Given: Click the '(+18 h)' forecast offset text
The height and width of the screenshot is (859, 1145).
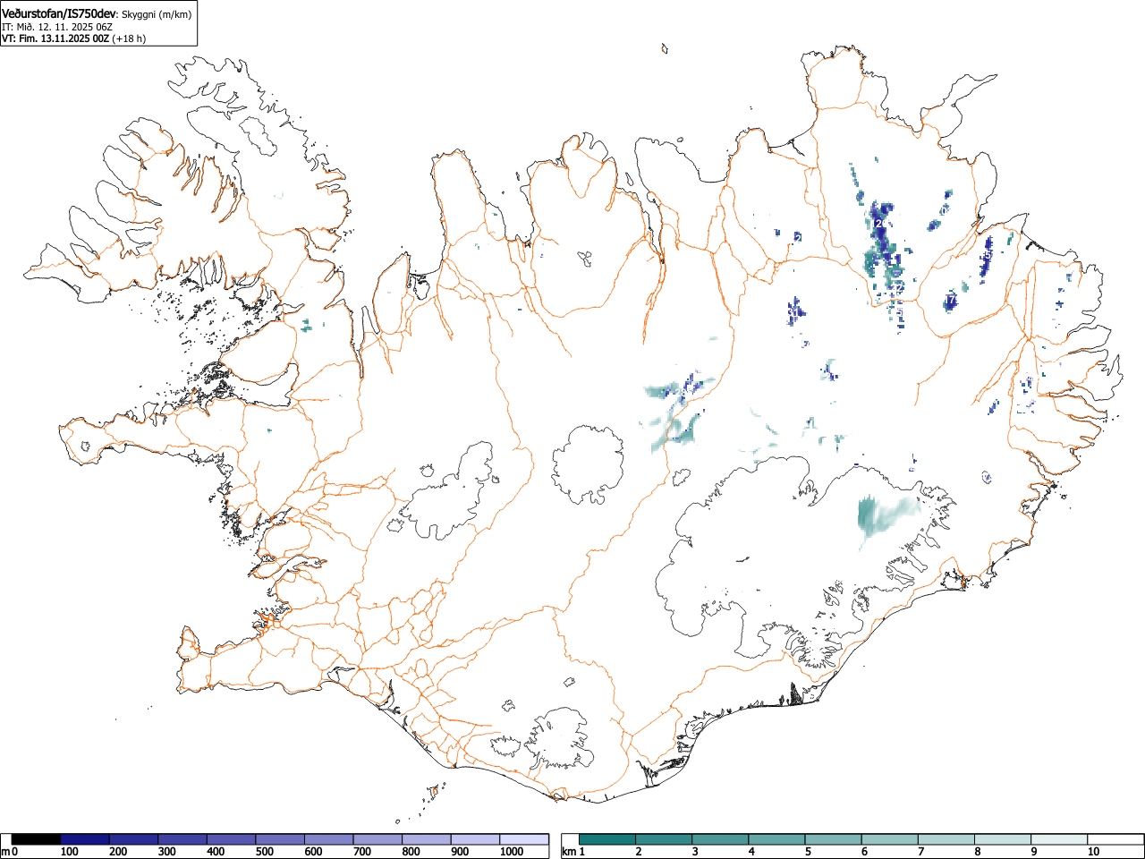Looking at the screenshot, I should 130,38.
